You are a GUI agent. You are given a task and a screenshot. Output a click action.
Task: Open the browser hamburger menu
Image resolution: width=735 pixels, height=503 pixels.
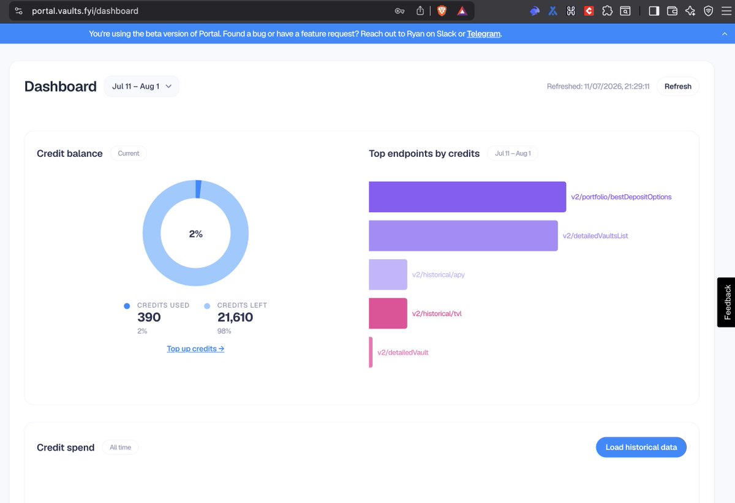click(x=726, y=11)
